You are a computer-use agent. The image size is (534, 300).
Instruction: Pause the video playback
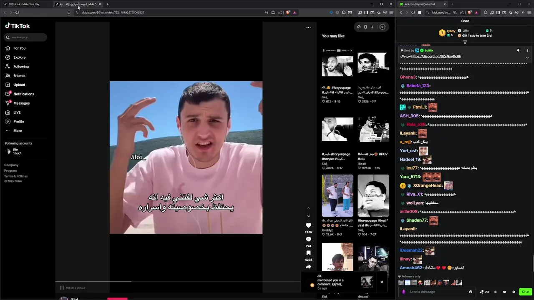(x=62, y=287)
